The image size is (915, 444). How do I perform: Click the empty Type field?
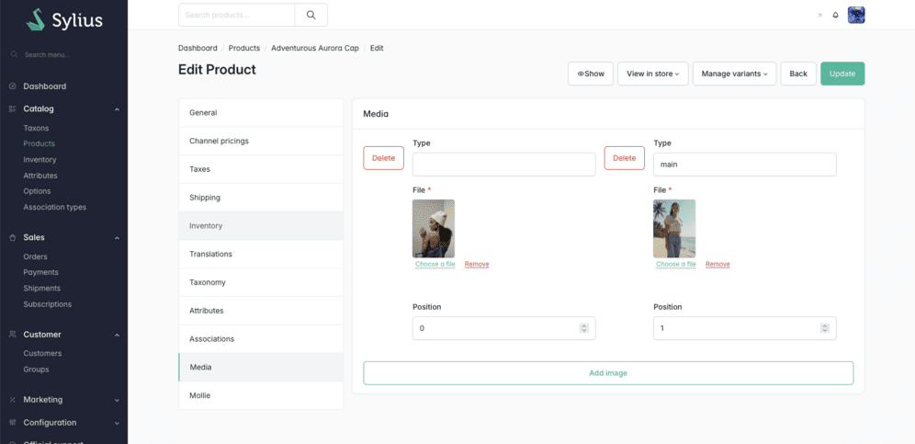click(504, 165)
